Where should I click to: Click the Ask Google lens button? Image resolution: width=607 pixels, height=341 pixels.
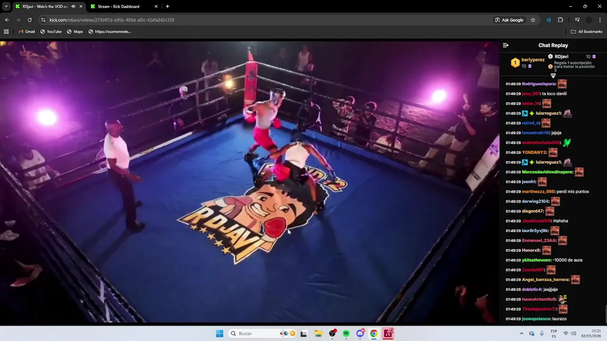[x=509, y=20]
